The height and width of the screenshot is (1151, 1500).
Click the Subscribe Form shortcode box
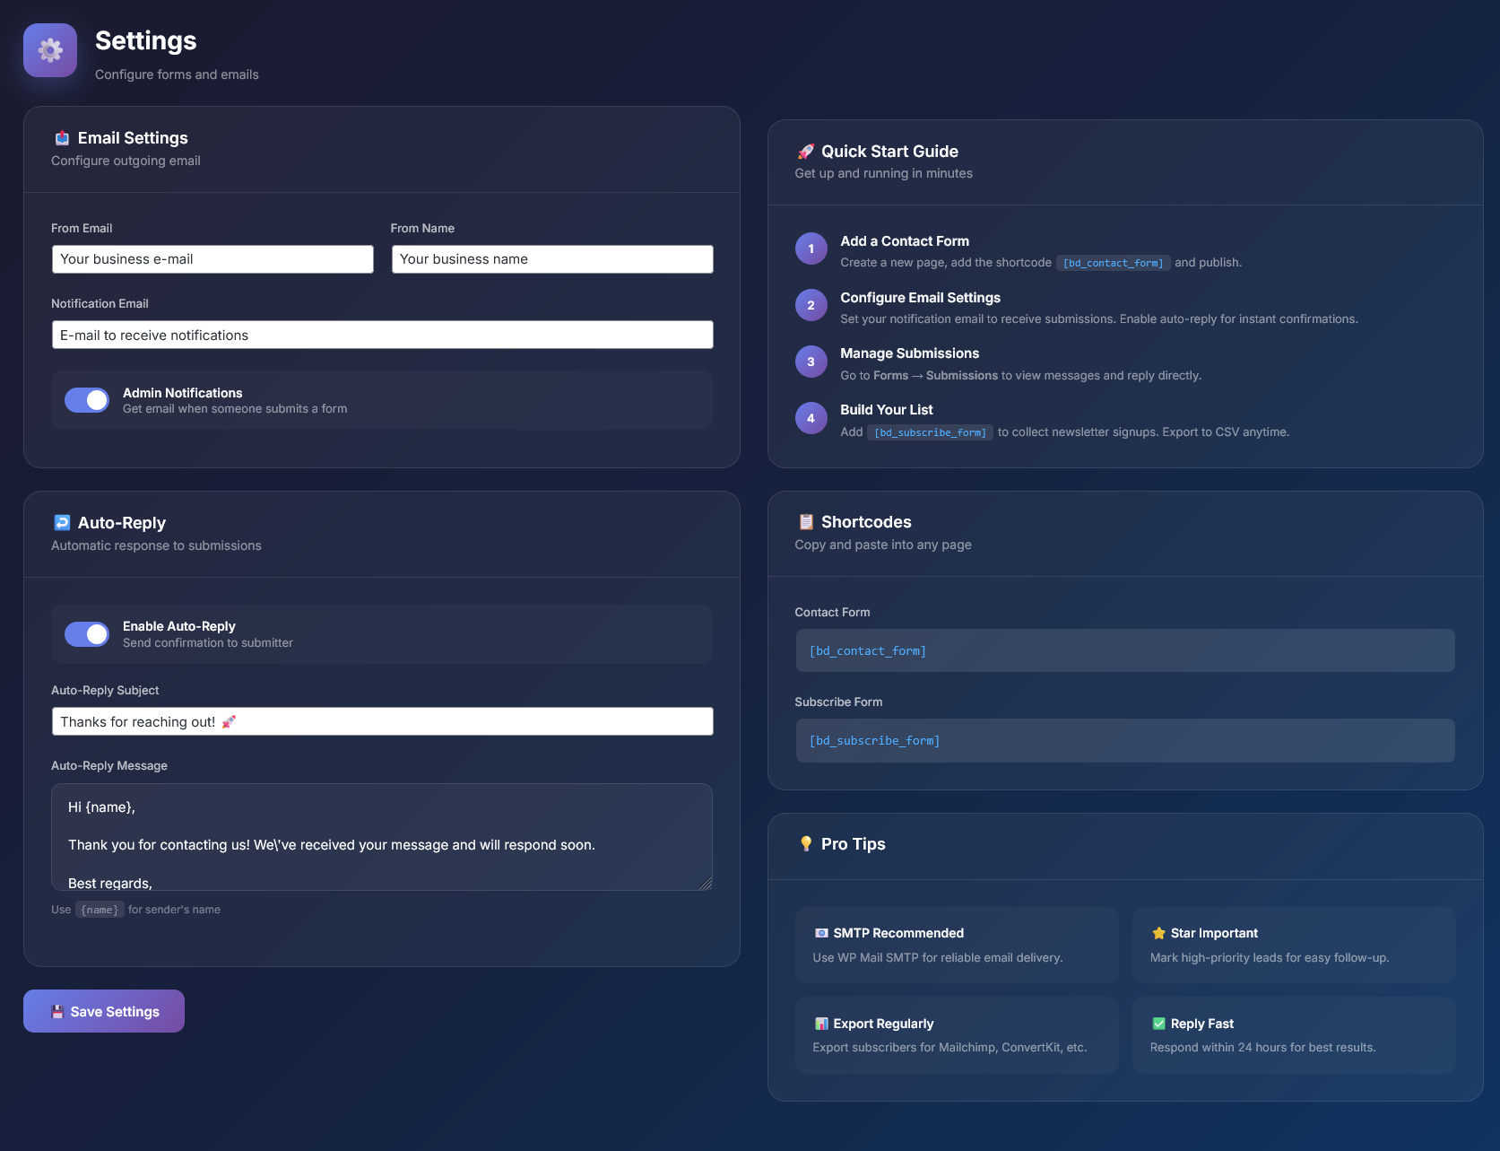[x=1124, y=741]
